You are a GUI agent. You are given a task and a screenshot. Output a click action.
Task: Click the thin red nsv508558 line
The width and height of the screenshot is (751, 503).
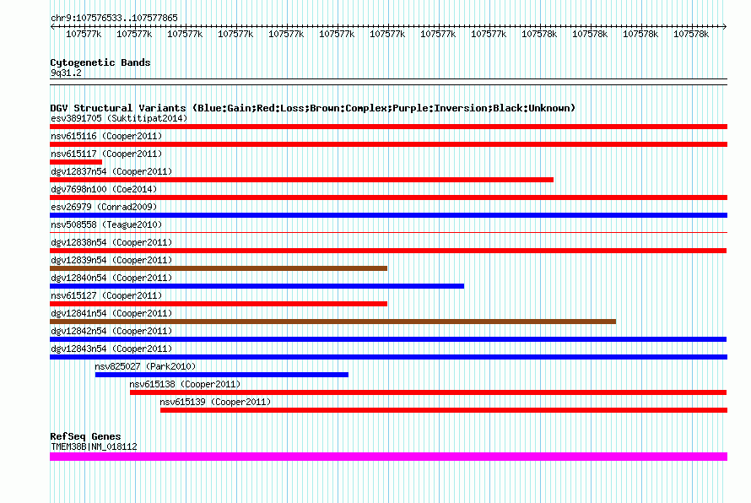tap(388, 233)
